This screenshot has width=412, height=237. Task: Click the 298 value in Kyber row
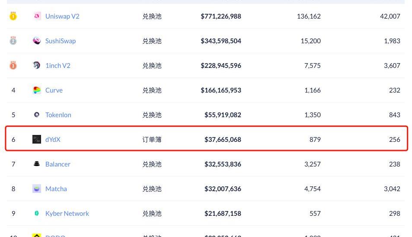pyautogui.click(x=395, y=213)
